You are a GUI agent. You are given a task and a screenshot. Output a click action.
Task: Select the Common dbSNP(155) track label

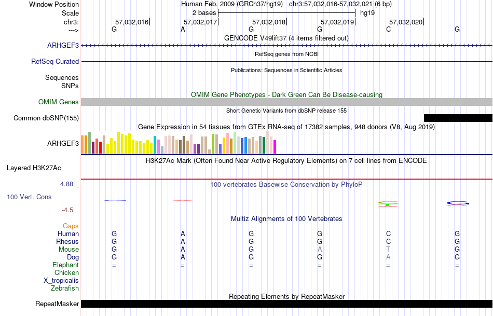(46, 118)
